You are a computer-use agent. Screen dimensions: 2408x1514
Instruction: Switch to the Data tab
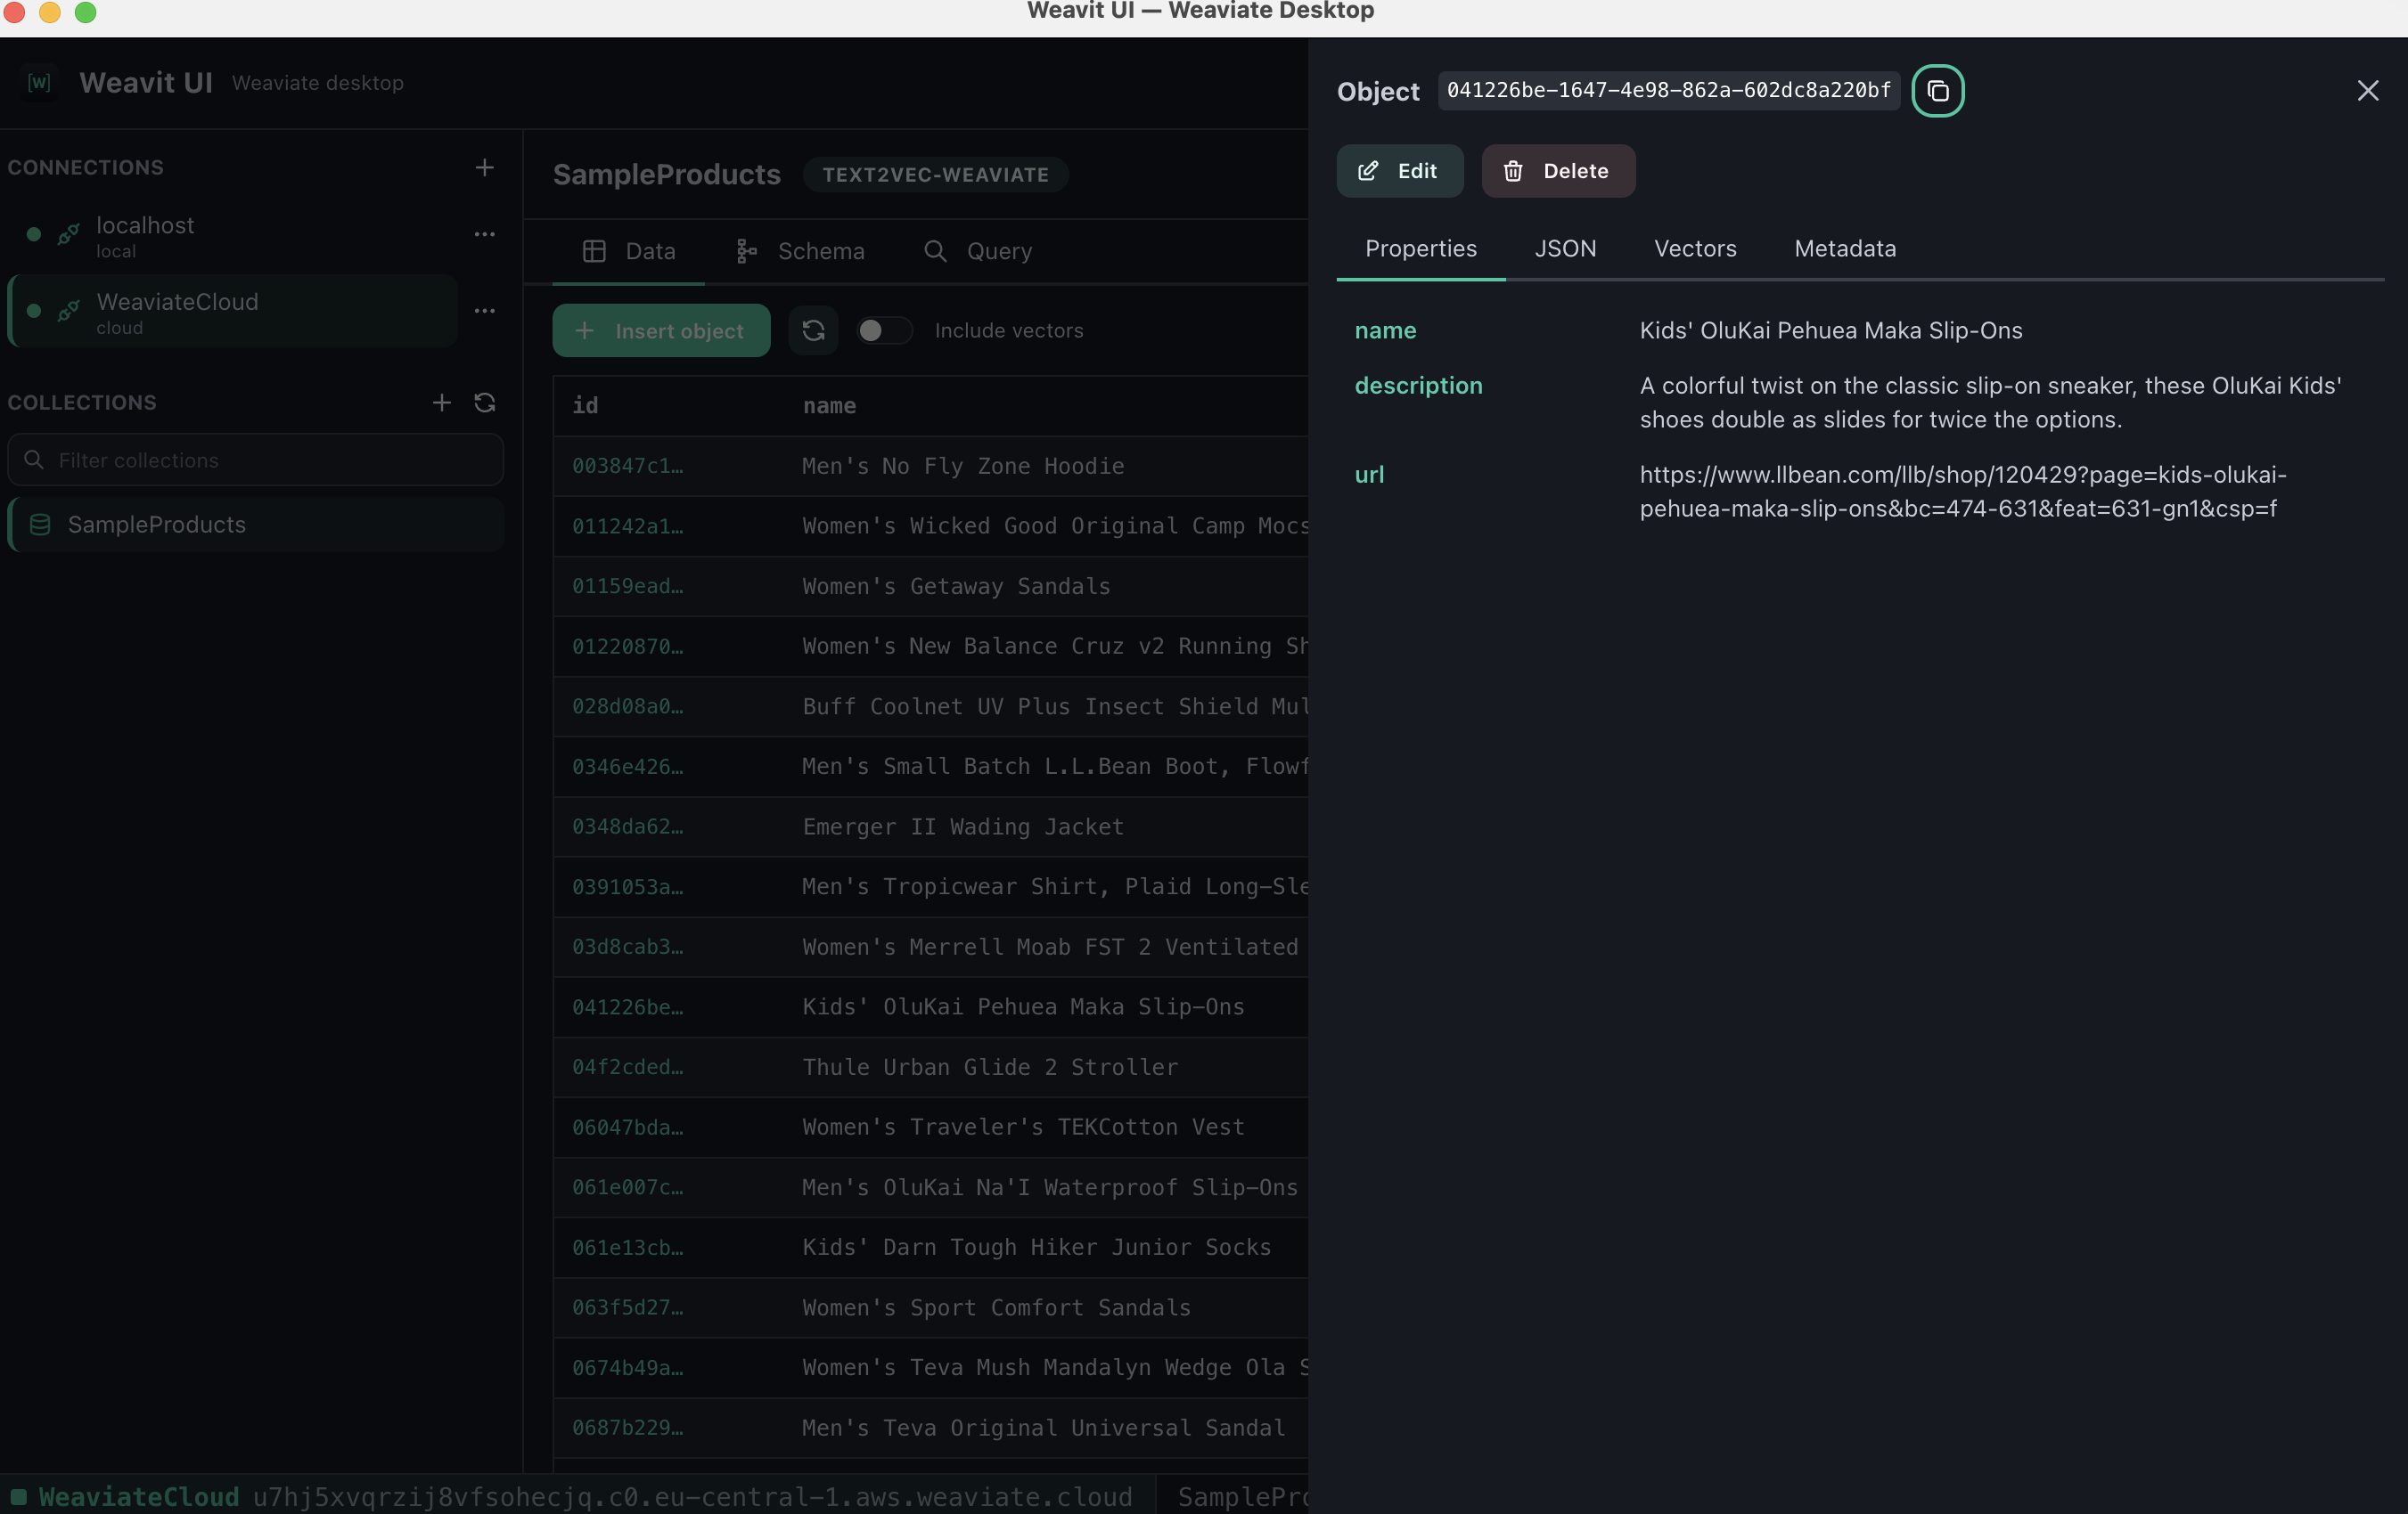coord(629,252)
